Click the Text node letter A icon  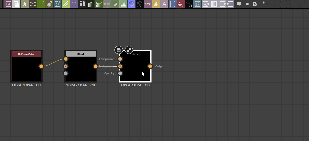coord(164,4)
